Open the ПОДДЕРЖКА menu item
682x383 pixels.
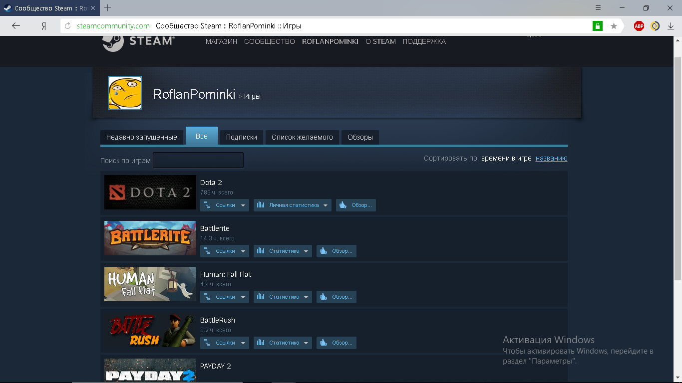tap(424, 42)
